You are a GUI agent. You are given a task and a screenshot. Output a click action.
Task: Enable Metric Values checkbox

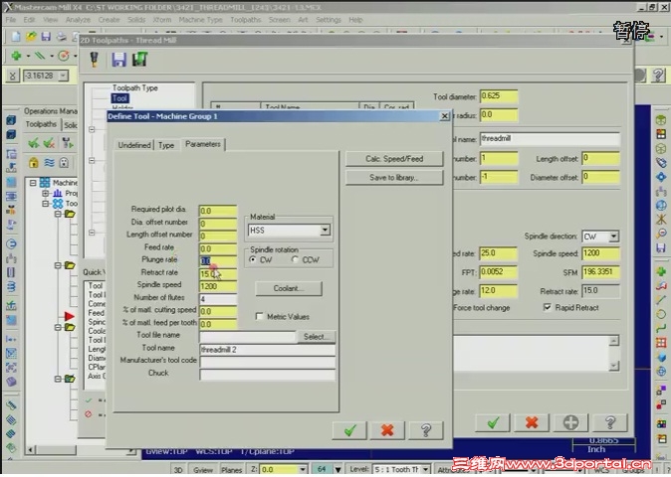point(259,316)
